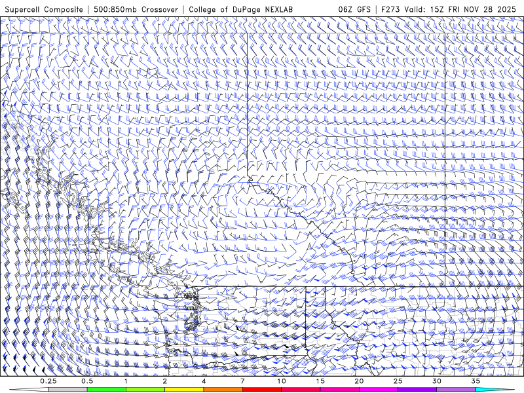Viewport: 524px width, 393px height.
Task: Click the legend value label "4"
Action: pyautogui.click(x=204, y=381)
